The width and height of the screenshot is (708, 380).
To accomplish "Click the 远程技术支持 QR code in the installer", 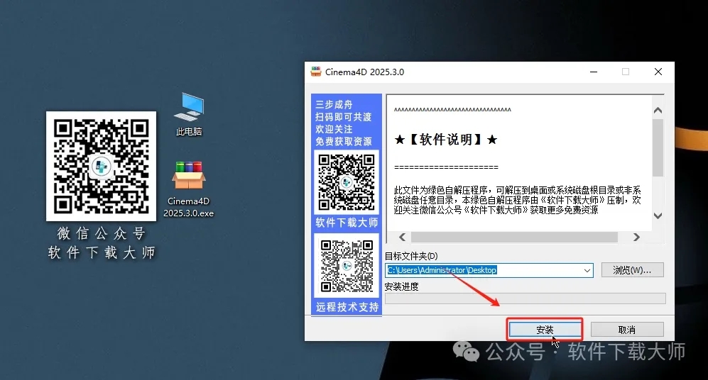I will pos(347,266).
